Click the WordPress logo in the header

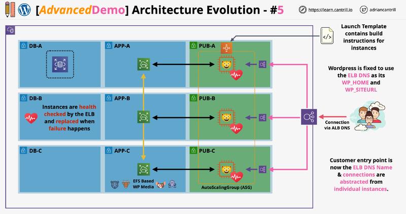pos(24,10)
